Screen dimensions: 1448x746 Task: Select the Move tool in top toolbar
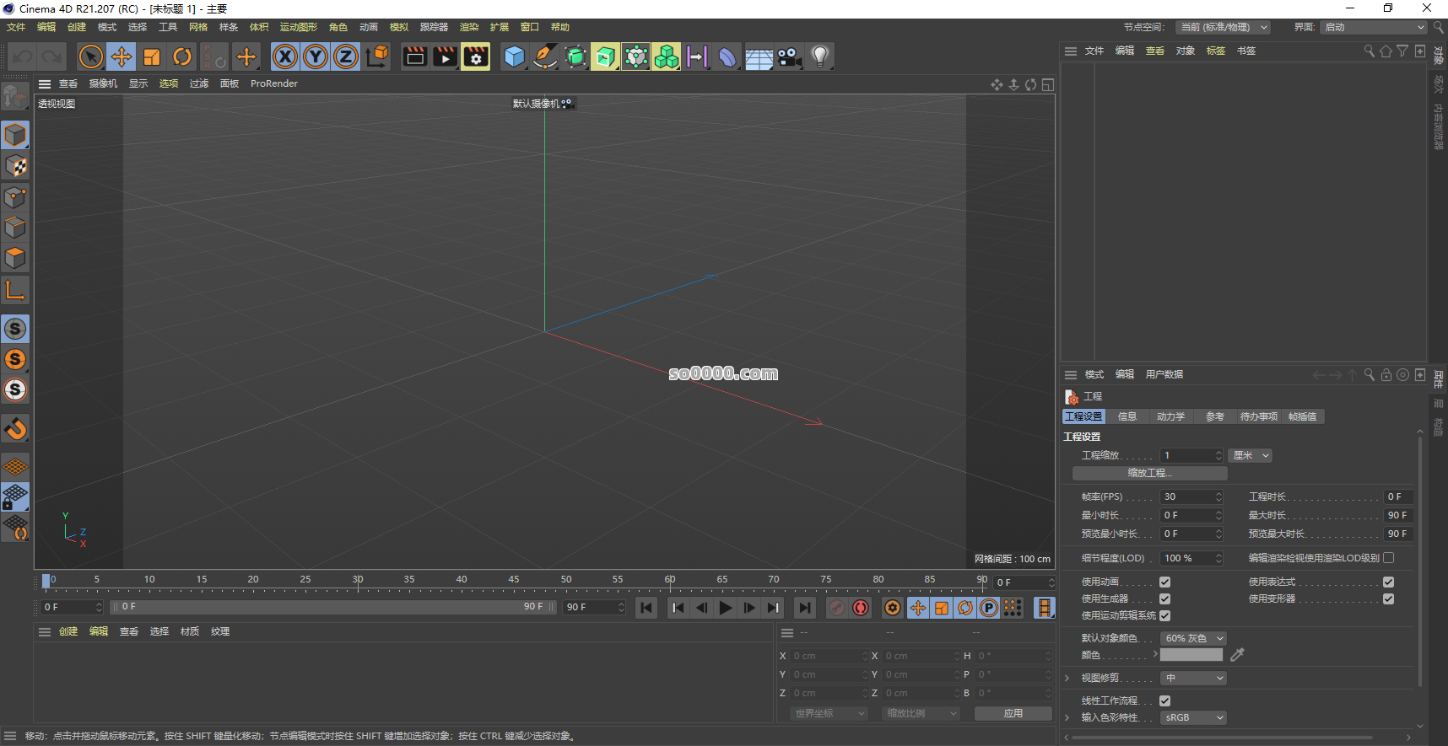click(x=122, y=56)
